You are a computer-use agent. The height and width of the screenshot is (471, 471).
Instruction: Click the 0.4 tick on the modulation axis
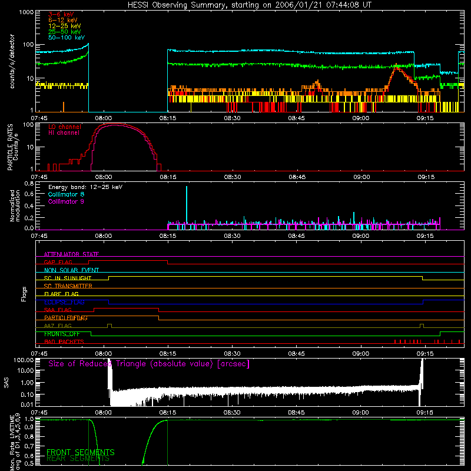click(29, 206)
